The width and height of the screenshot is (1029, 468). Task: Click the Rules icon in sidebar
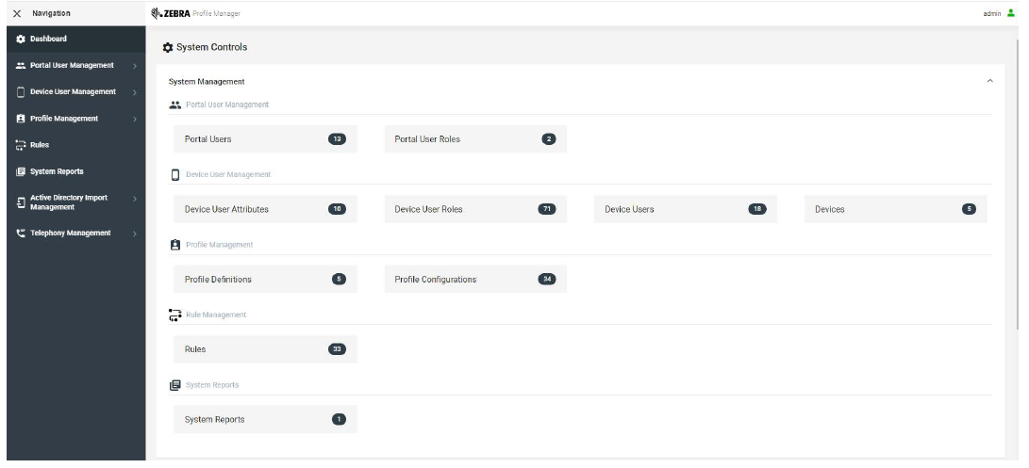(x=21, y=146)
